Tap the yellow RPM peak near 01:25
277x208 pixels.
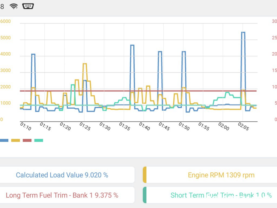point(85,64)
